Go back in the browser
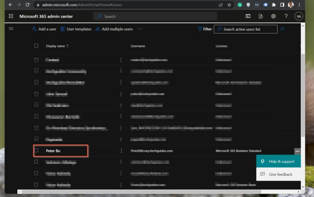 (10, 5)
